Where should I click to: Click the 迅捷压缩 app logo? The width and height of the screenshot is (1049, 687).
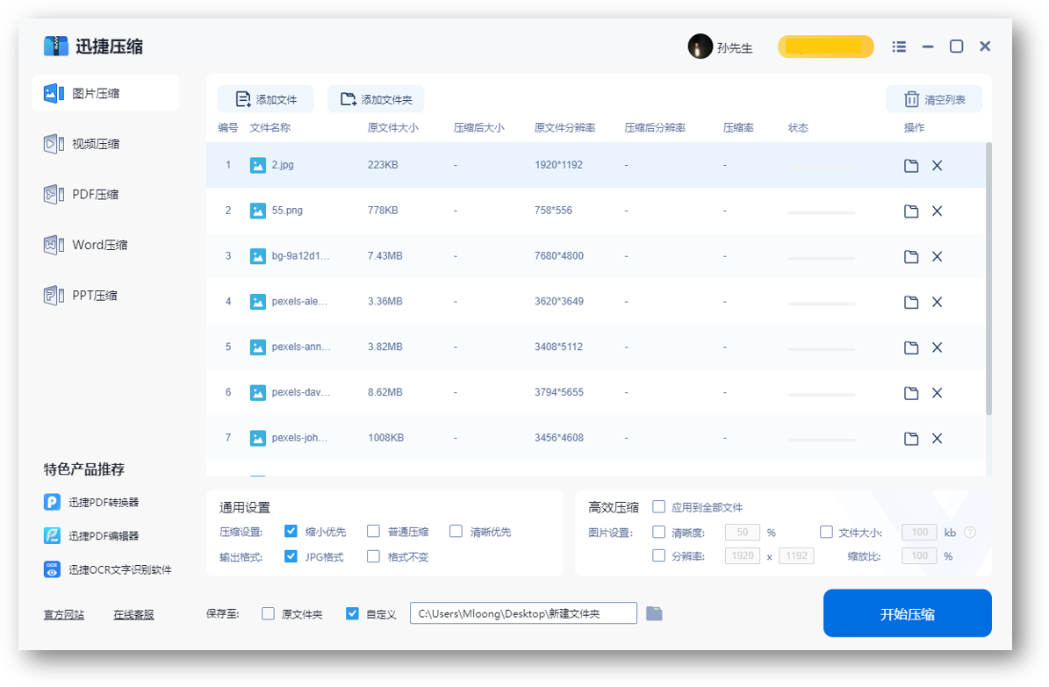(x=56, y=47)
